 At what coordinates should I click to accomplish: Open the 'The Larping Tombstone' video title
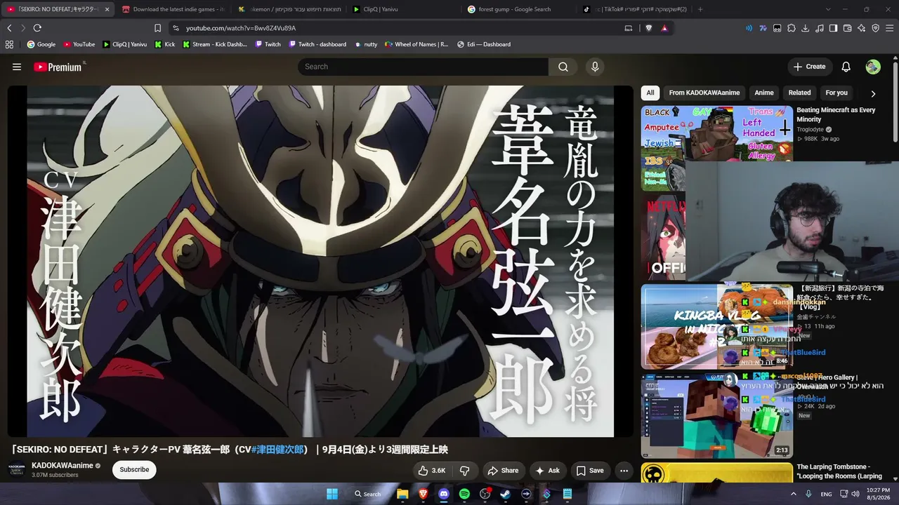840,471
